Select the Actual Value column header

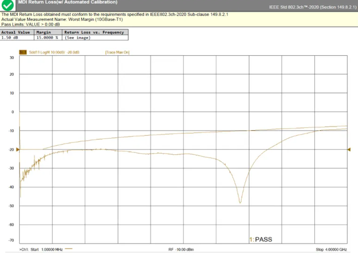pyautogui.click(x=16, y=32)
